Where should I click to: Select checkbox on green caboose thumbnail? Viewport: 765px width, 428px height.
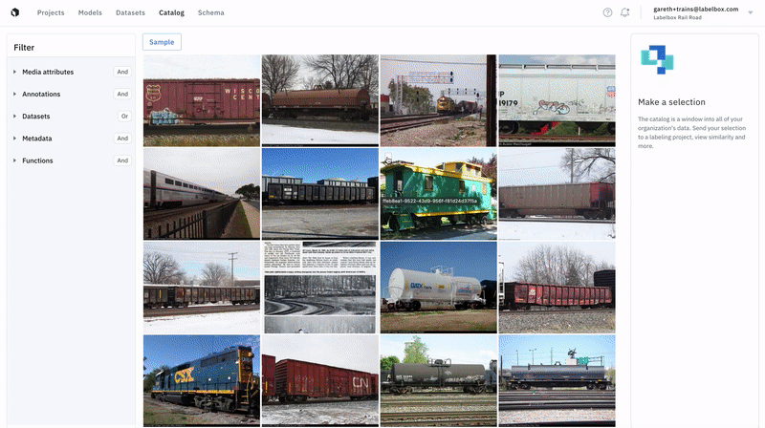(x=388, y=157)
